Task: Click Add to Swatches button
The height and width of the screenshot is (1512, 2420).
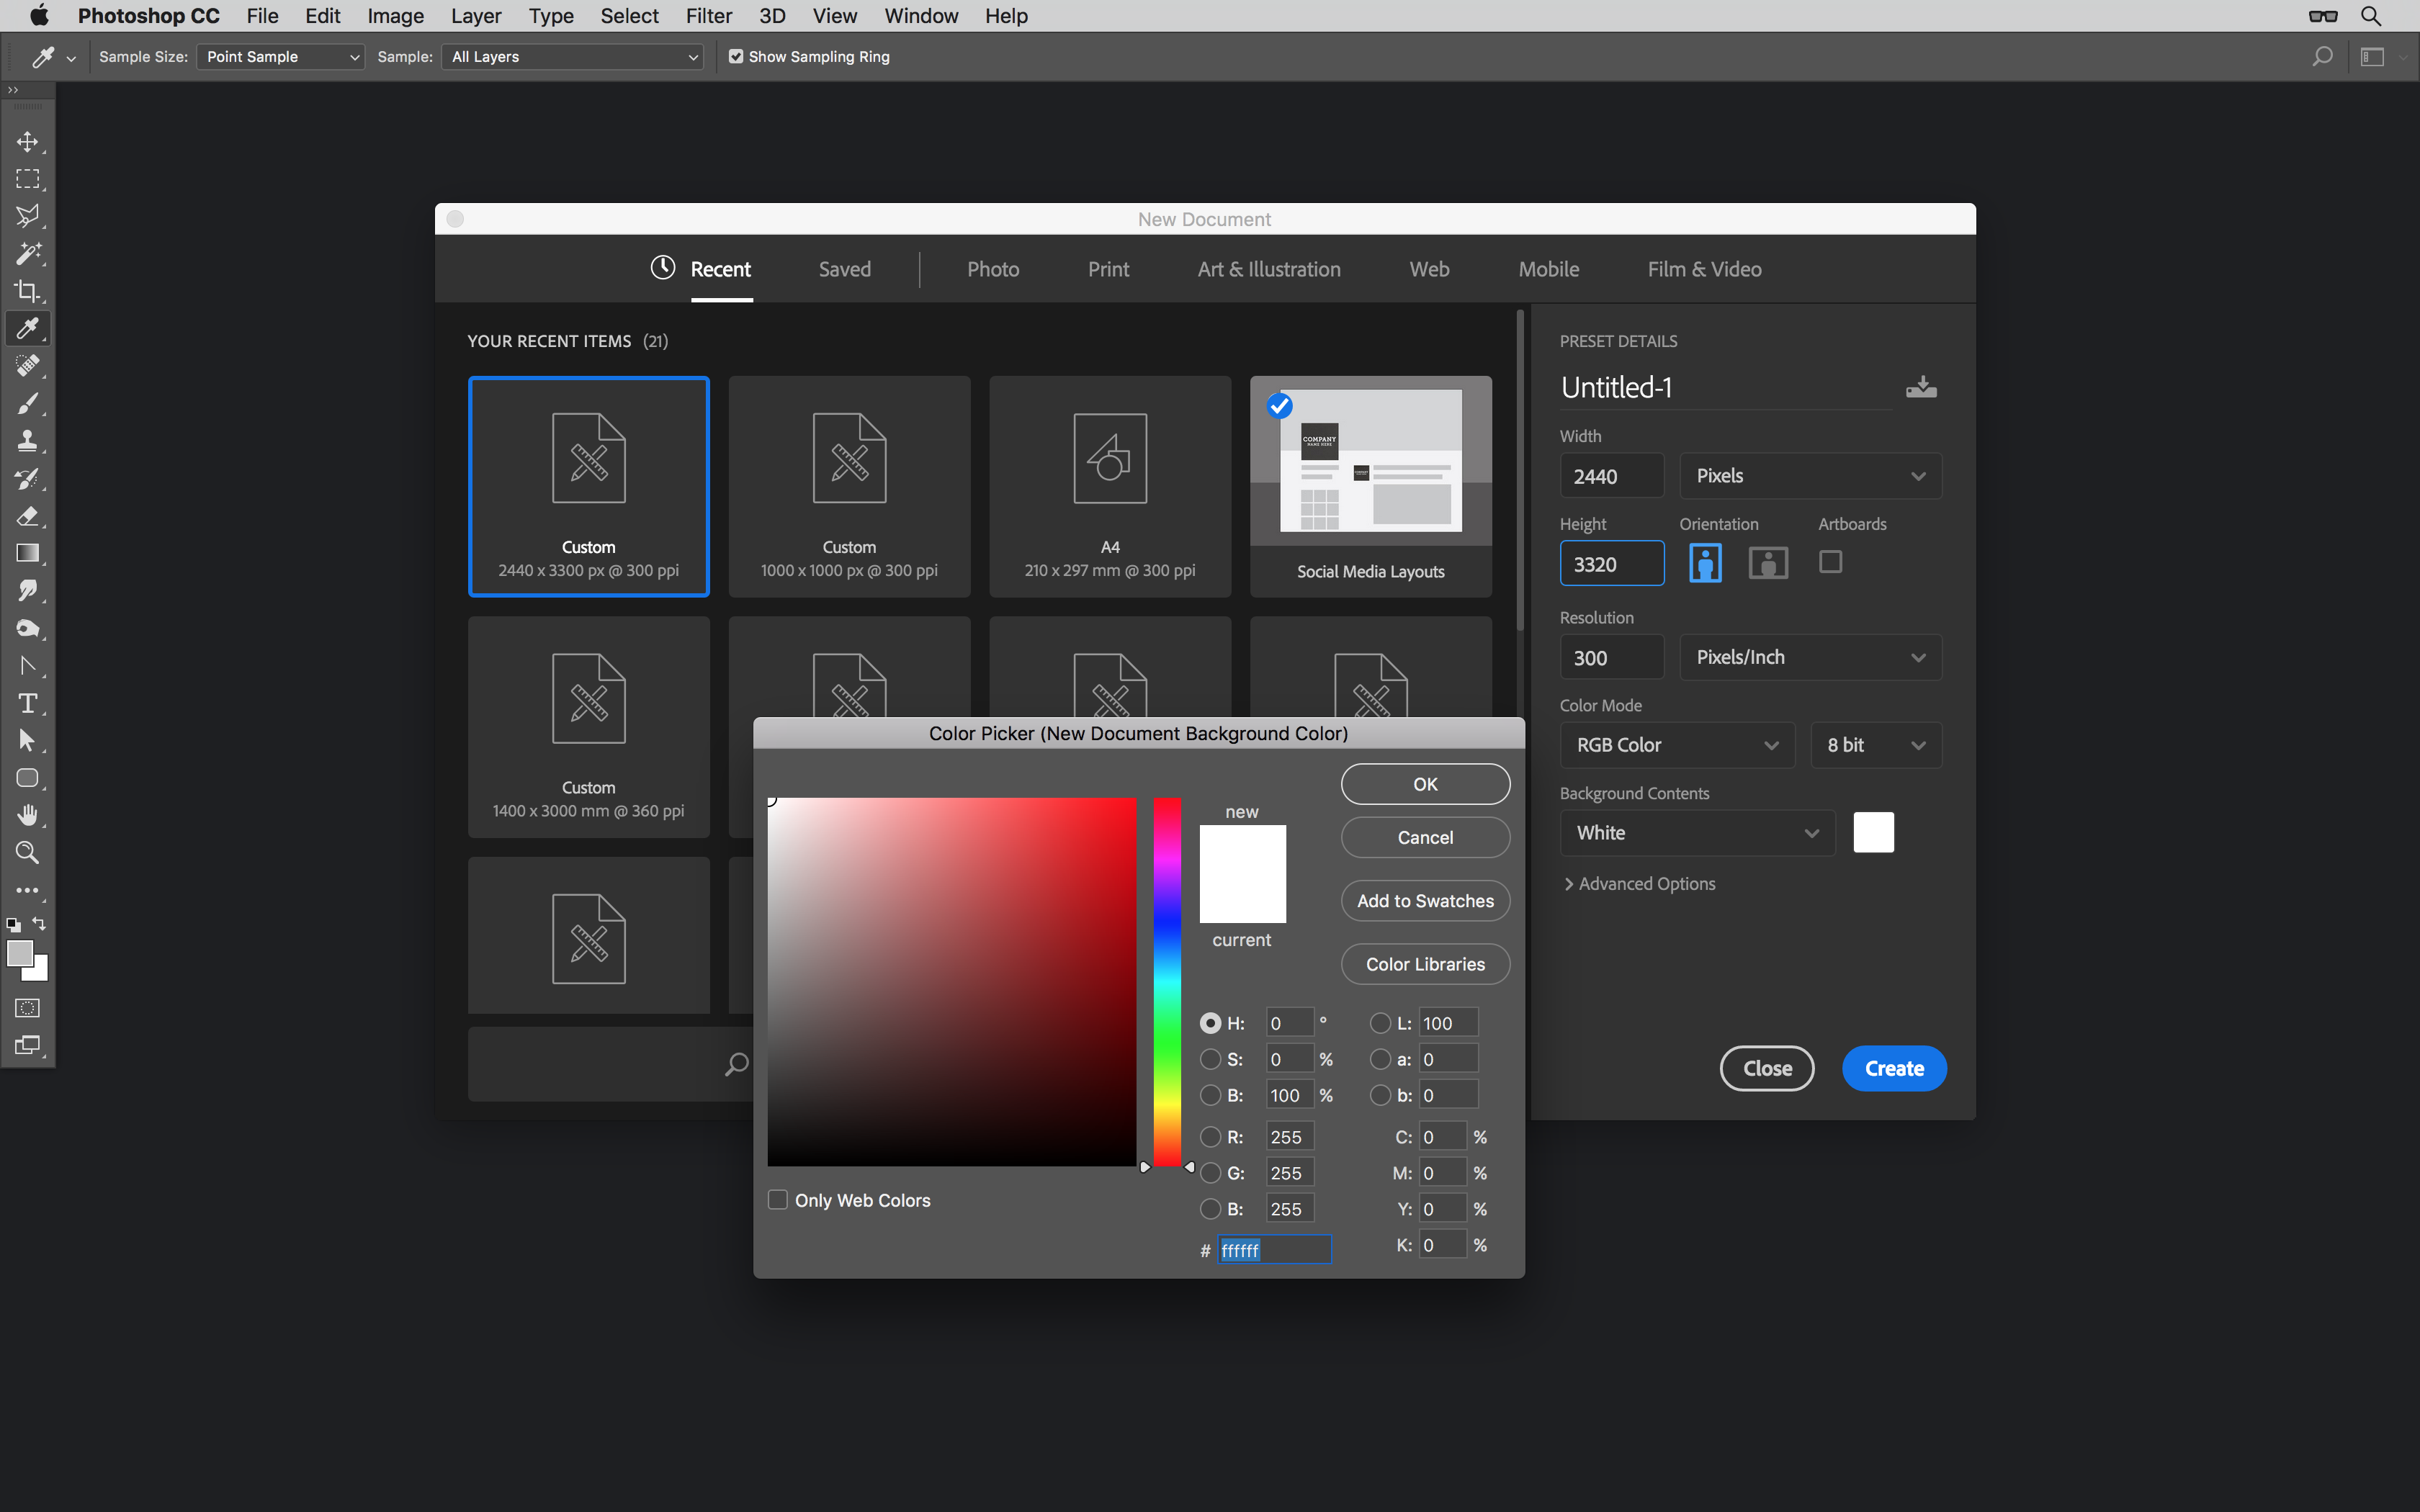Action: [1424, 901]
